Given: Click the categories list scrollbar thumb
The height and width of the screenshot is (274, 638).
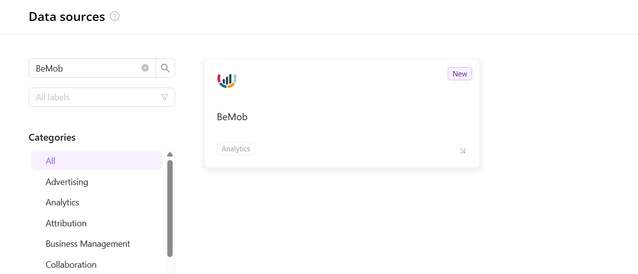Looking at the screenshot, I should point(170,208).
